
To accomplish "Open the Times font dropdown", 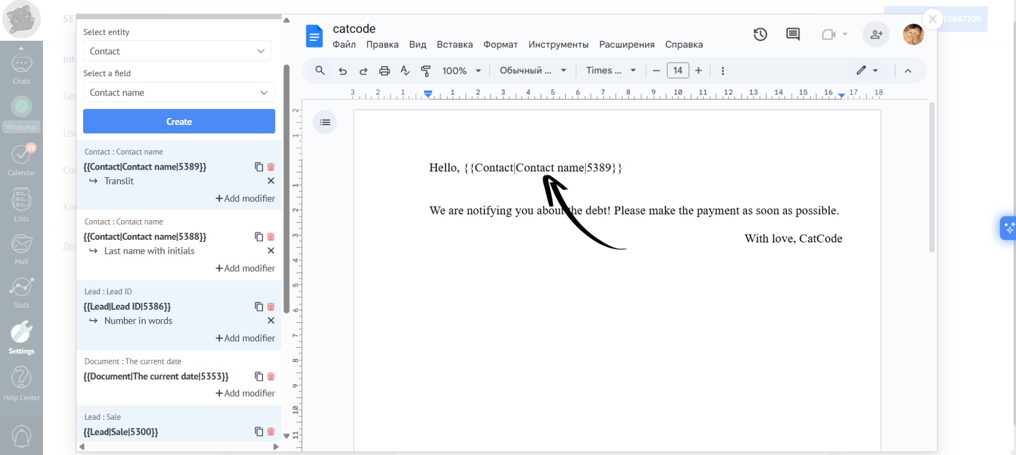I will pyautogui.click(x=610, y=71).
